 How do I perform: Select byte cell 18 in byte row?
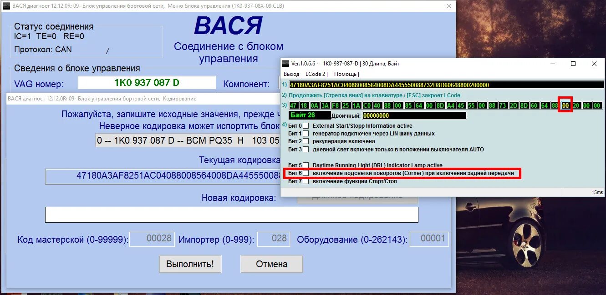(x=304, y=105)
